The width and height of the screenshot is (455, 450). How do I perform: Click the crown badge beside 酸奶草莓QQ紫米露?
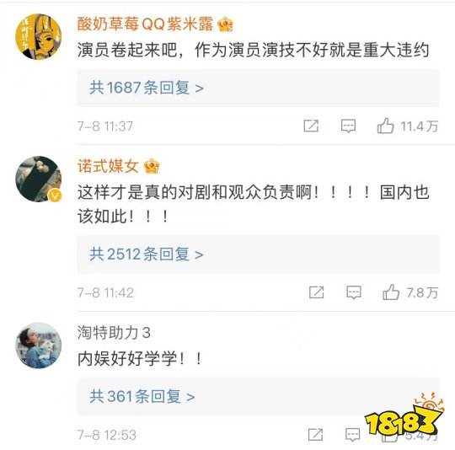pyautogui.click(x=226, y=24)
